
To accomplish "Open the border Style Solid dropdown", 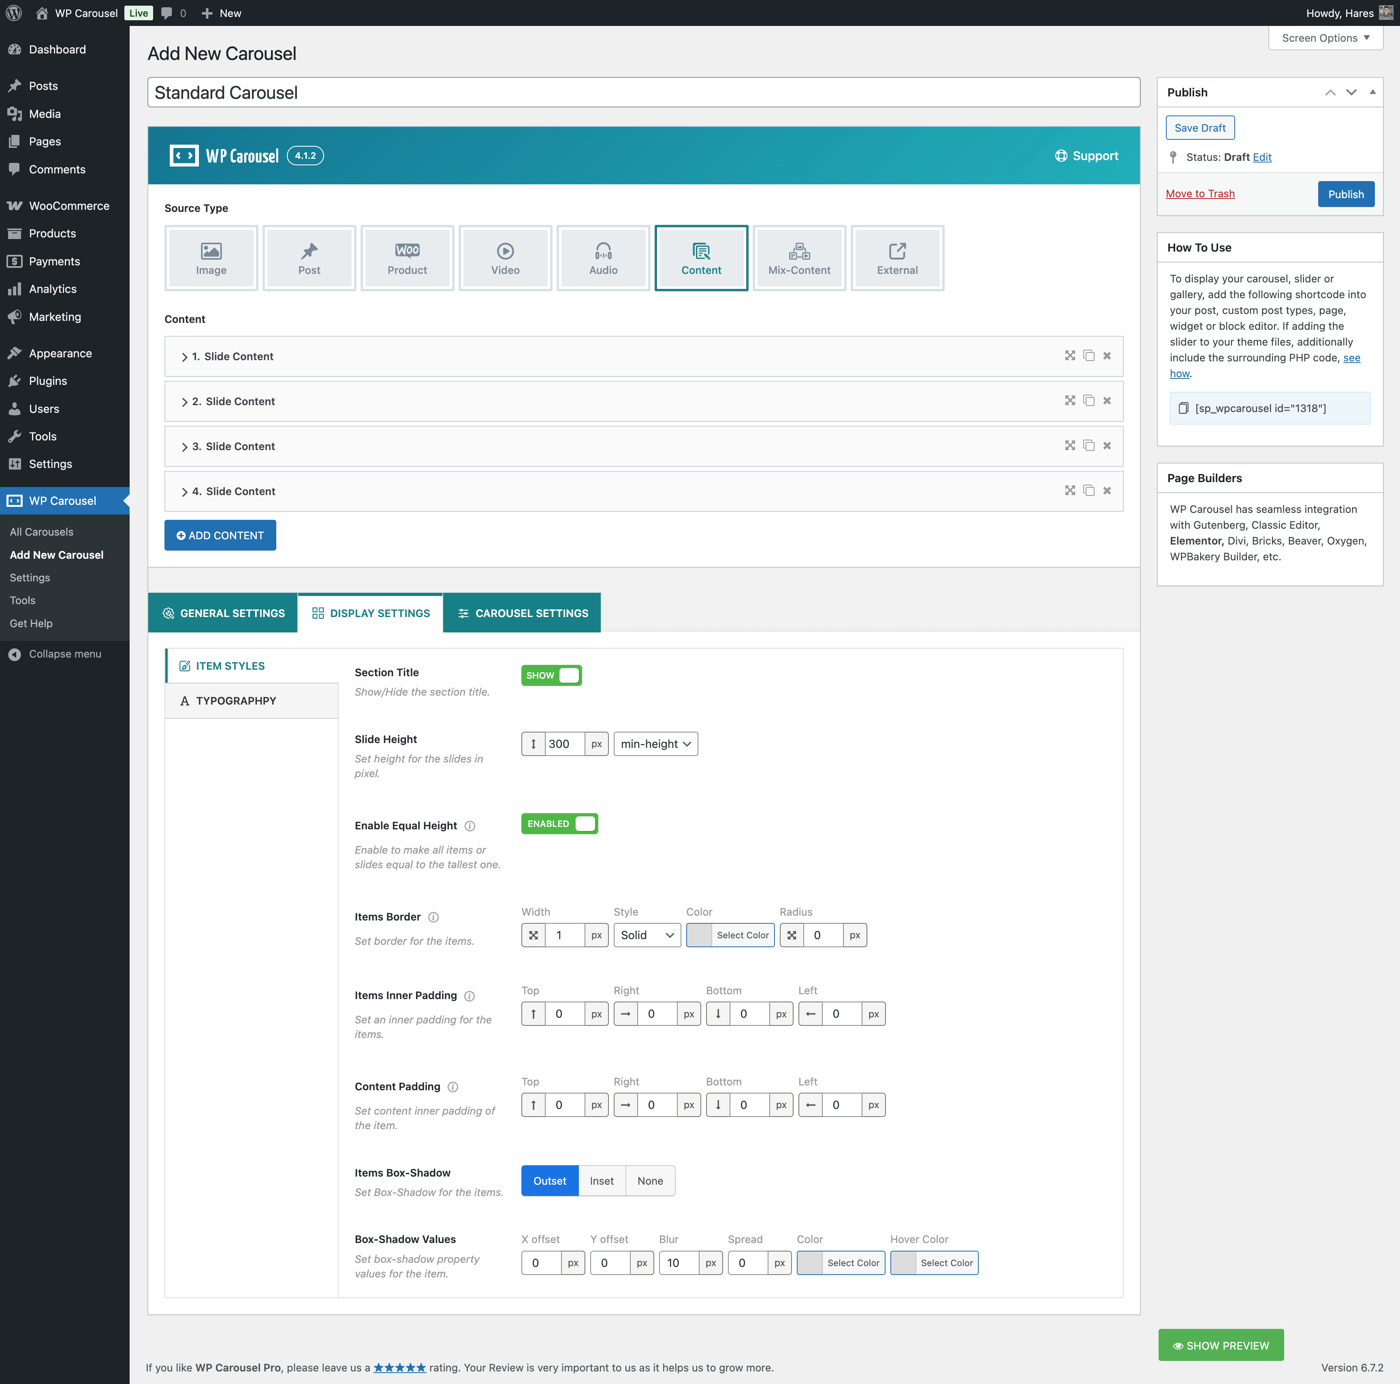I will 647,935.
